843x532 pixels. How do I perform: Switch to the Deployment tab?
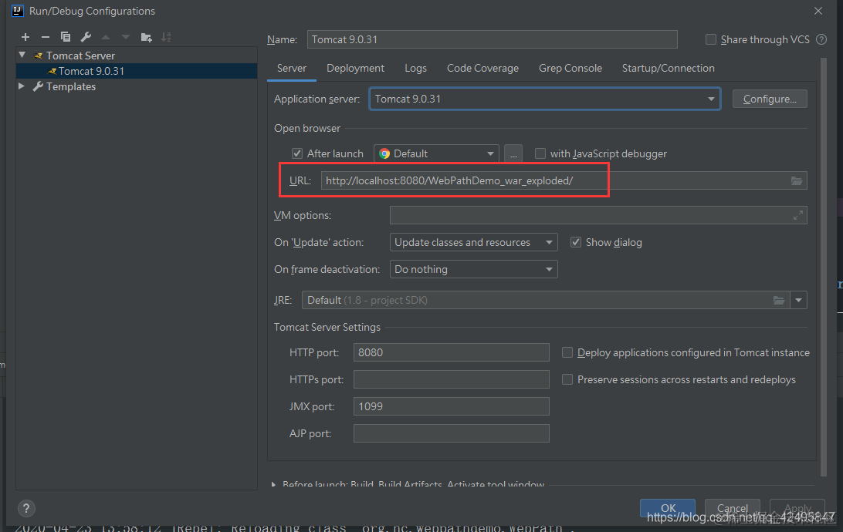[355, 68]
